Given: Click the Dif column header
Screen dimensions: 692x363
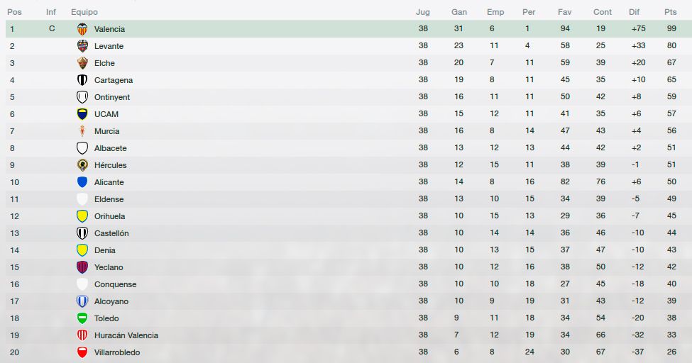Looking at the screenshot, I should [635, 12].
